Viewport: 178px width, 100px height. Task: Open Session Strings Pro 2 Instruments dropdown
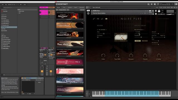pos(70,66)
